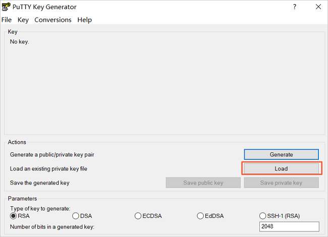Select the SSH-1 (RSA) key type

(280, 216)
